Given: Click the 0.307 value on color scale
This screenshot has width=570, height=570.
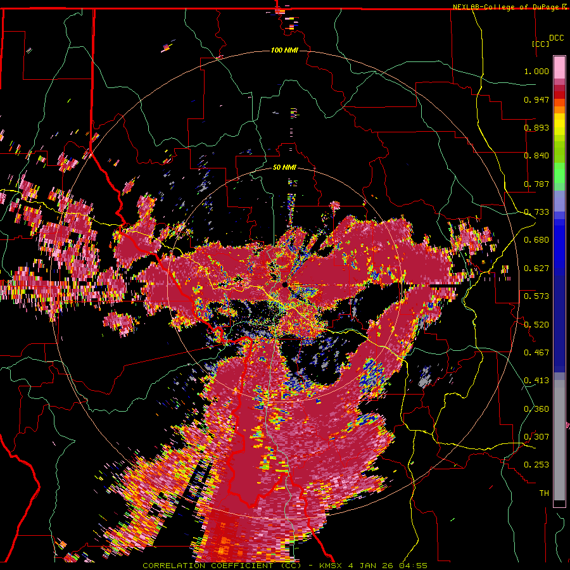Looking at the screenshot, I should pos(536,437).
